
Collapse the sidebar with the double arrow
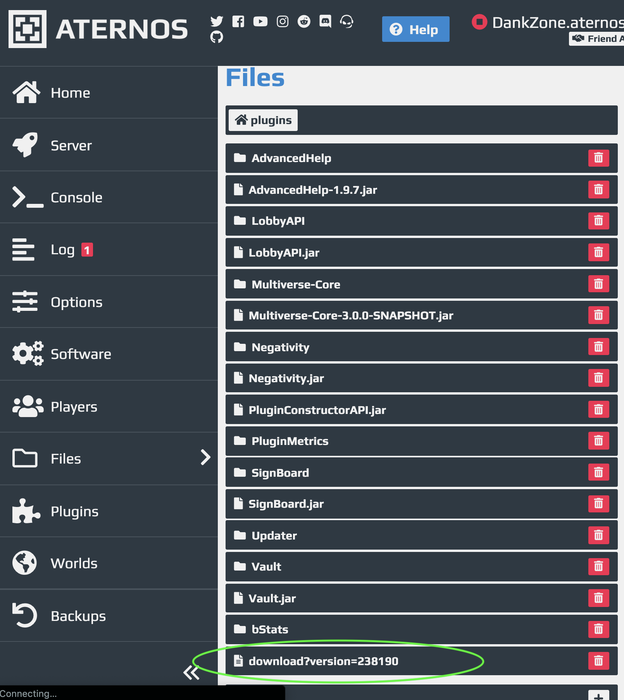click(x=191, y=672)
